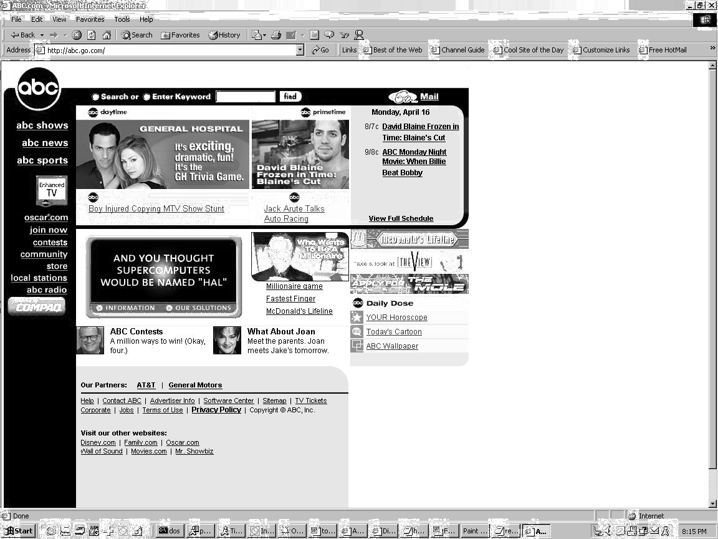
Task: Click the Compaq sponsor logo
Action: pos(37,306)
